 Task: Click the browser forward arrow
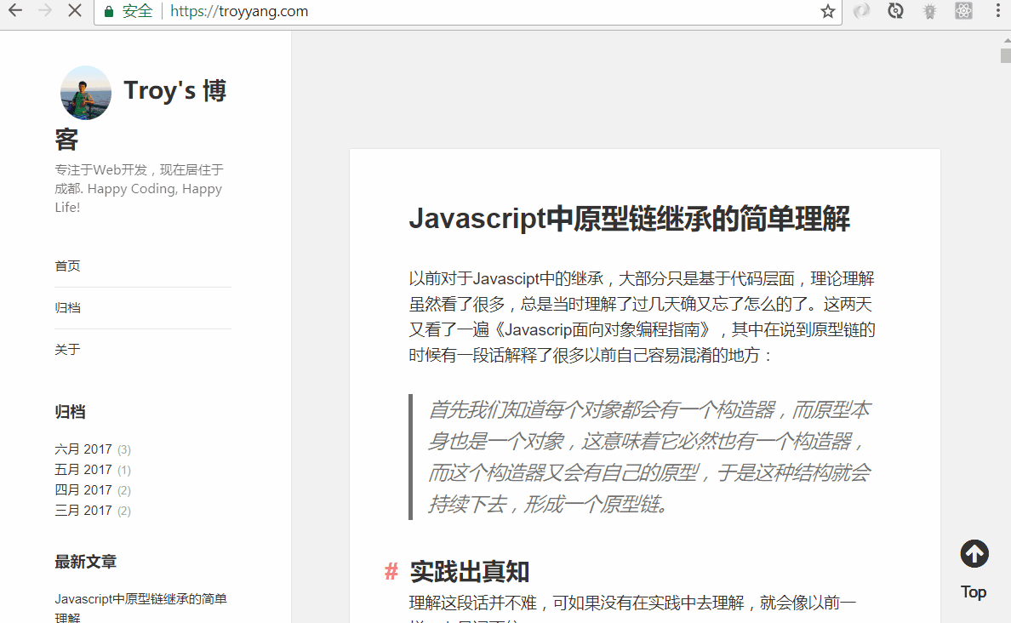[45, 11]
